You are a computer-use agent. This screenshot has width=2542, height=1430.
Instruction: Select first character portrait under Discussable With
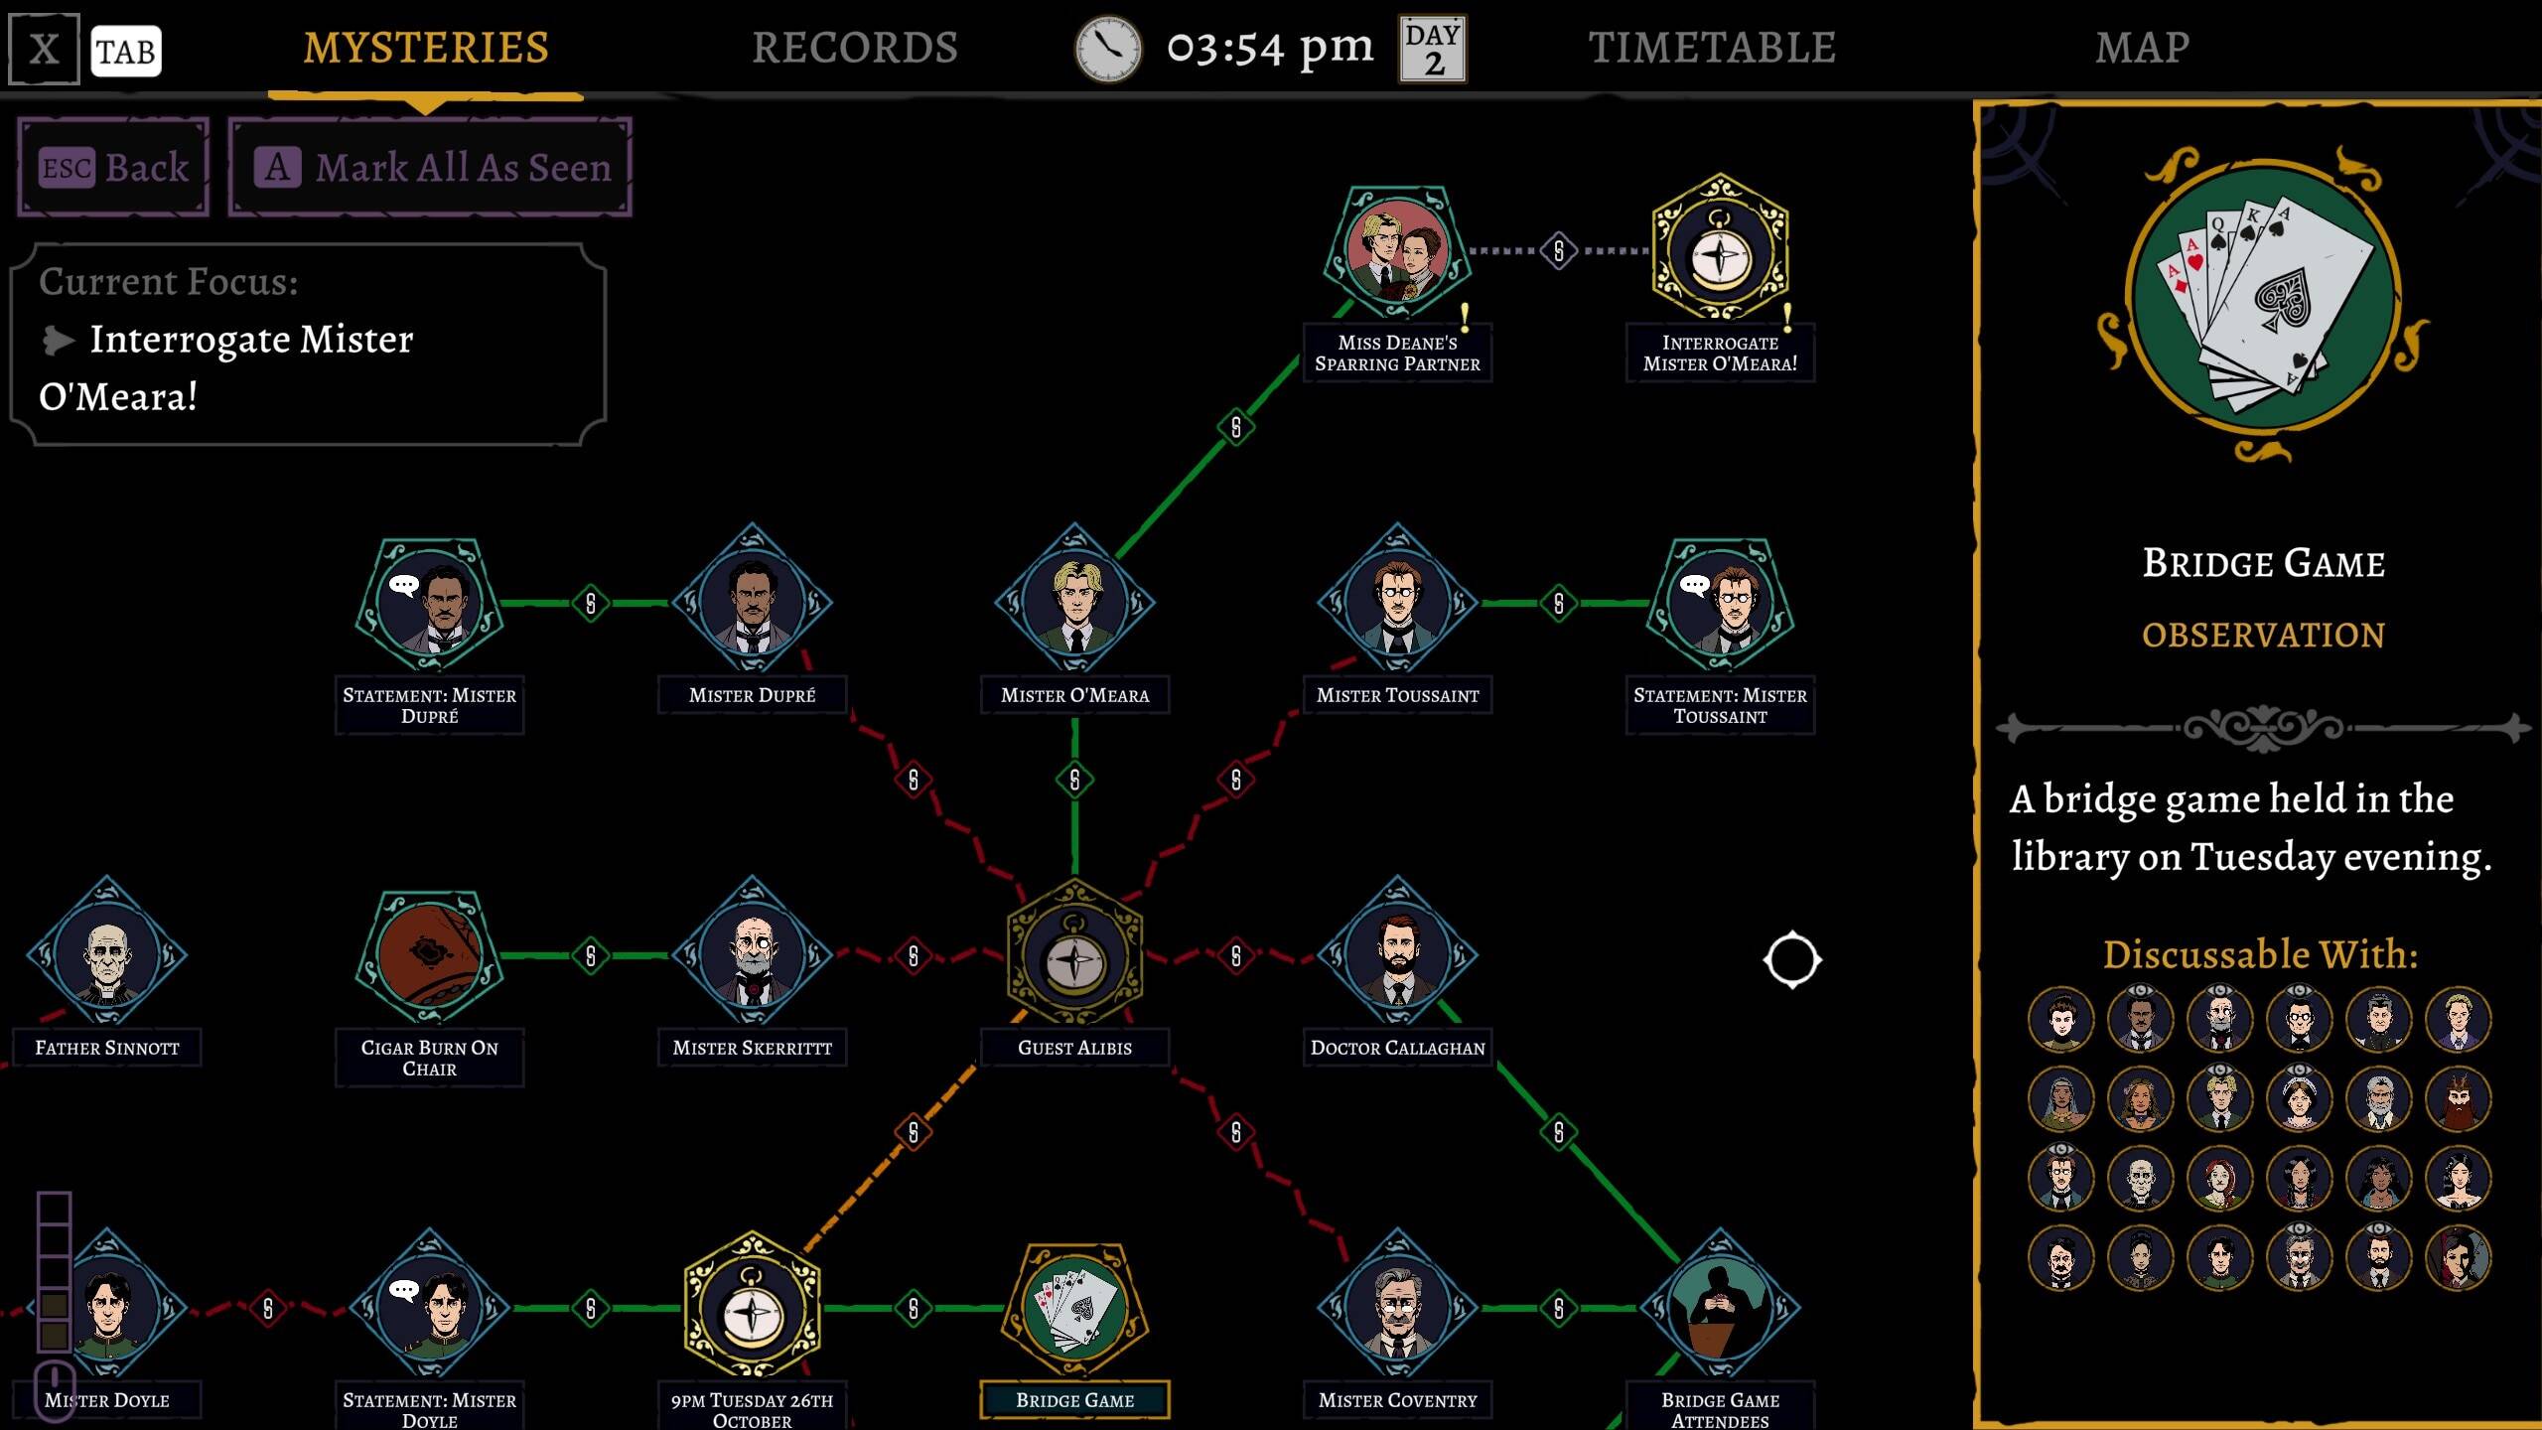(x=2060, y=1019)
